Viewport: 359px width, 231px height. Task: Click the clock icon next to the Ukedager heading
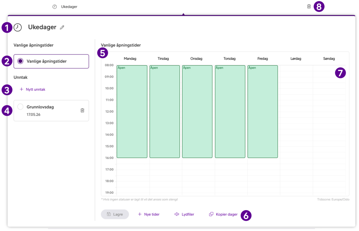[18, 27]
